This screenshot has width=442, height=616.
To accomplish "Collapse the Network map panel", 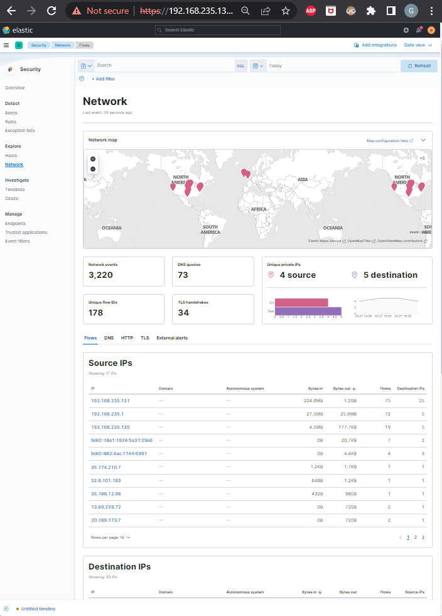I will (423, 140).
